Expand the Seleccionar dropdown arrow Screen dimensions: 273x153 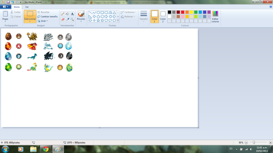click(30, 22)
